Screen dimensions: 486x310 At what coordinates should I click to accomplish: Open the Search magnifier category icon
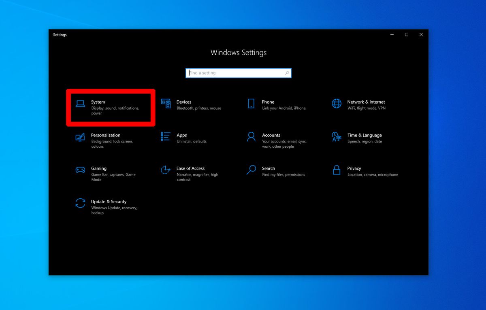click(251, 170)
